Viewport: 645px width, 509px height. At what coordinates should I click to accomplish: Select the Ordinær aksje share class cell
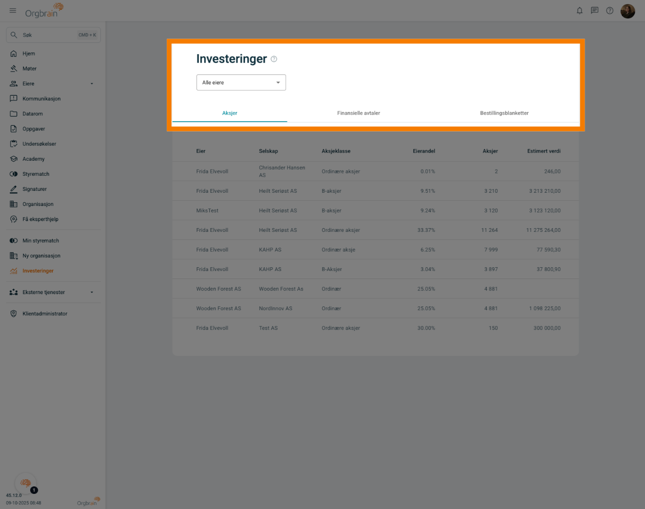(x=338, y=250)
